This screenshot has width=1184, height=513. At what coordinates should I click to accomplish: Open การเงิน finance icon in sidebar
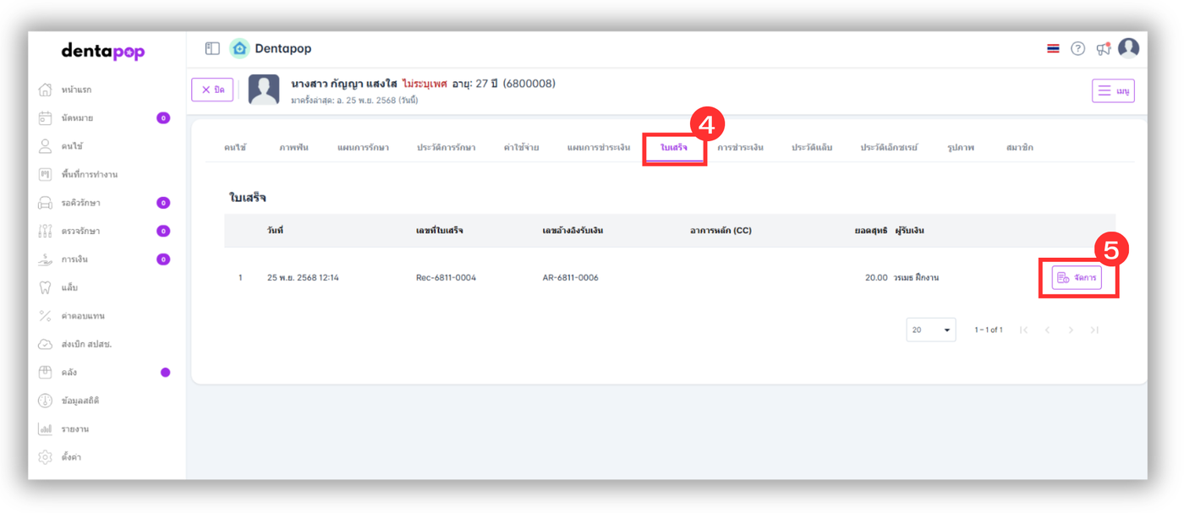[x=46, y=259]
